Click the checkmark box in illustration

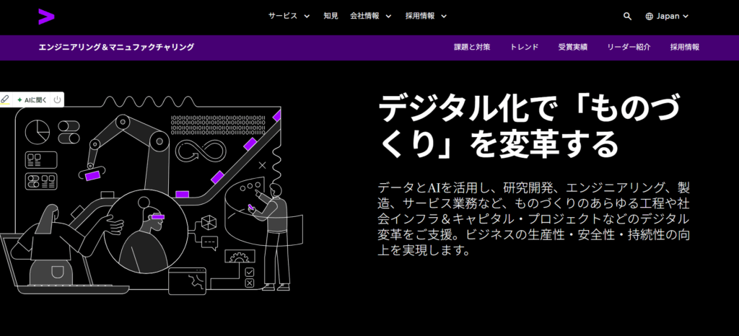click(x=250, y=272)
